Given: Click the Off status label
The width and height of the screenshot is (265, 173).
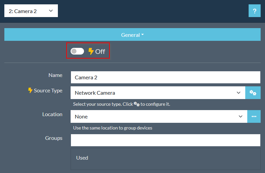Looking at the screenshot, I should [x=100, y=52].
